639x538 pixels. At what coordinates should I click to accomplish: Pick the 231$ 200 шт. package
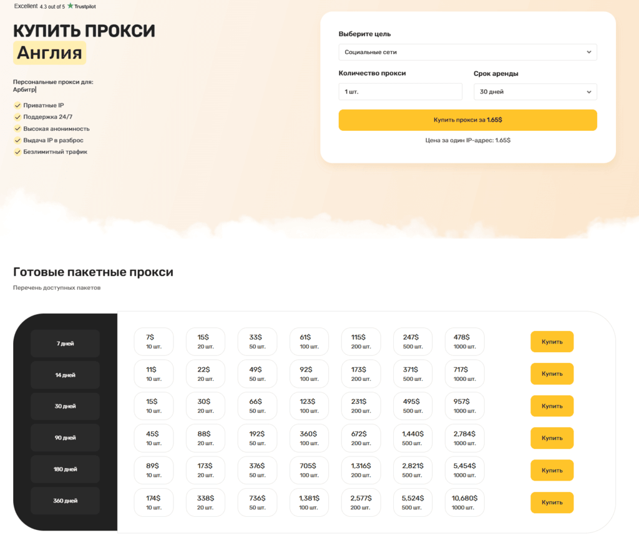coord(361,406)
